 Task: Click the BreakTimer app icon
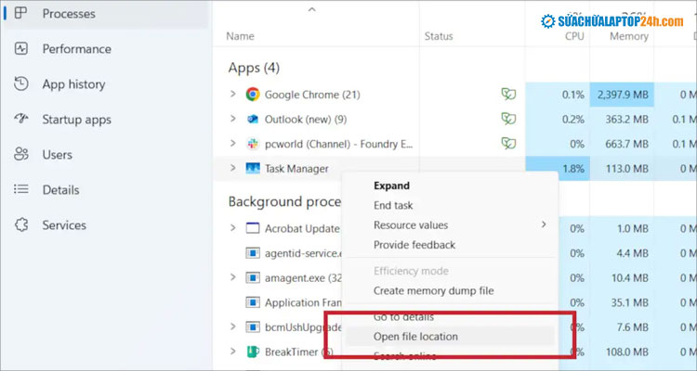click(253, 352)
